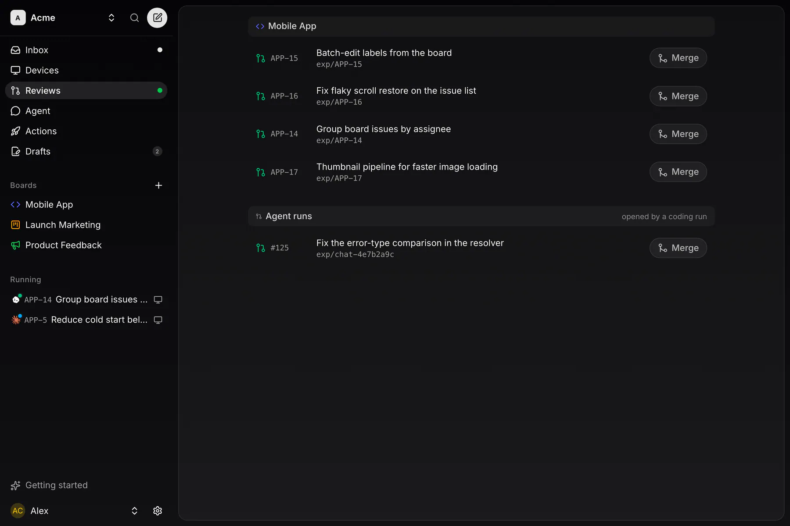Click the search magnifier icon
The height and width of the screenshot is (526, 790).
[134, 18]
